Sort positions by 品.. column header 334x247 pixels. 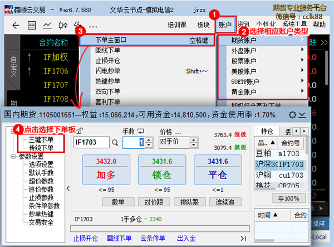tap(266, 143)
